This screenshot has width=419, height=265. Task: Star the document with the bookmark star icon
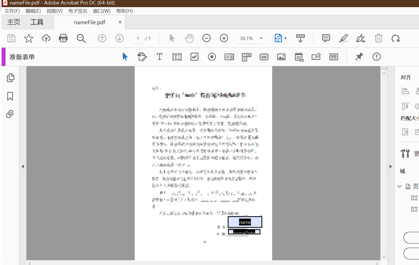[x=28, y=38]
